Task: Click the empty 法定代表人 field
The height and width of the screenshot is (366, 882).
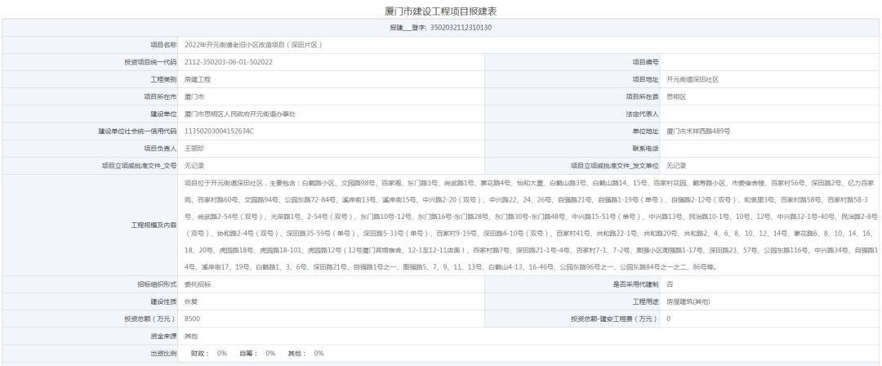Action: click(768, 114)
